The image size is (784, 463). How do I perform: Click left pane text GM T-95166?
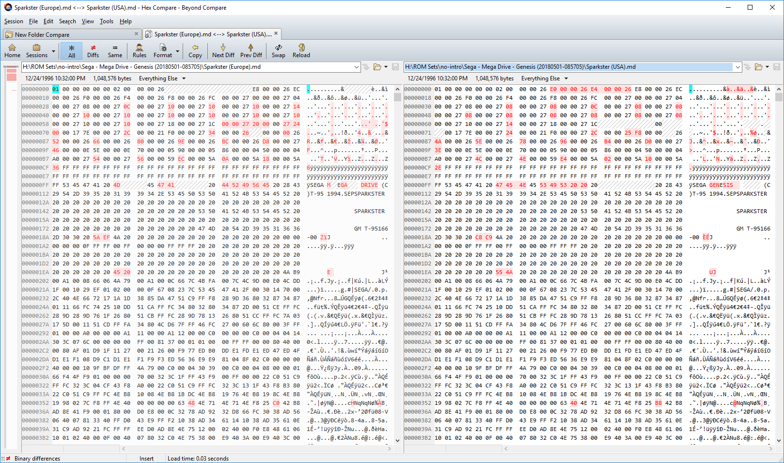[371, 229]
